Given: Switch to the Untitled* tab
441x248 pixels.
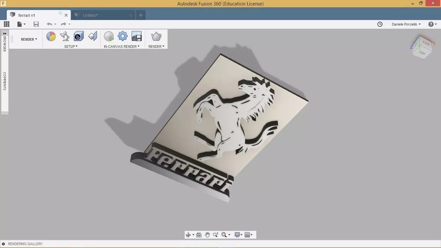Looking at the screenshot, I should click(x=103, y=15).
